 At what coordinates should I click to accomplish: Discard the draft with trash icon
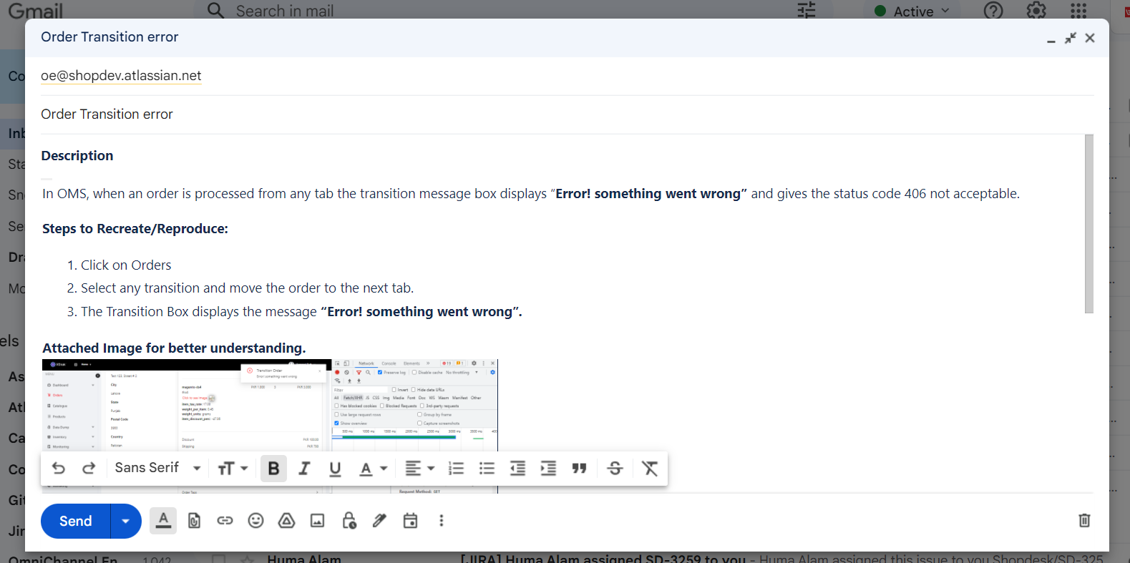[1084, 521]
